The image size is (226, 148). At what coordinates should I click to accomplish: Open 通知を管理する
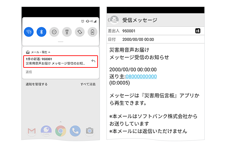(36, 84)
